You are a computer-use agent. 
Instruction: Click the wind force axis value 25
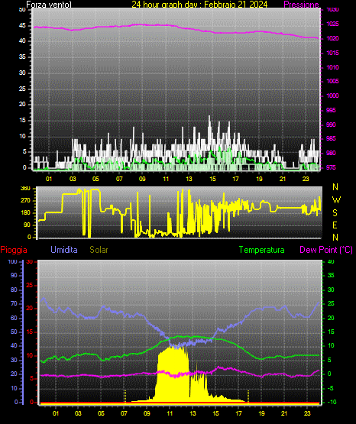pyautogui.click(x=22, y=89)
